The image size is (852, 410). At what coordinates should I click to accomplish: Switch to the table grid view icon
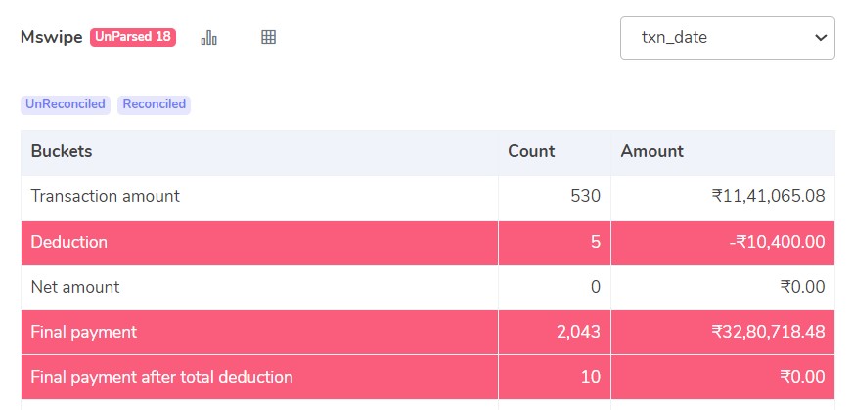268,37
